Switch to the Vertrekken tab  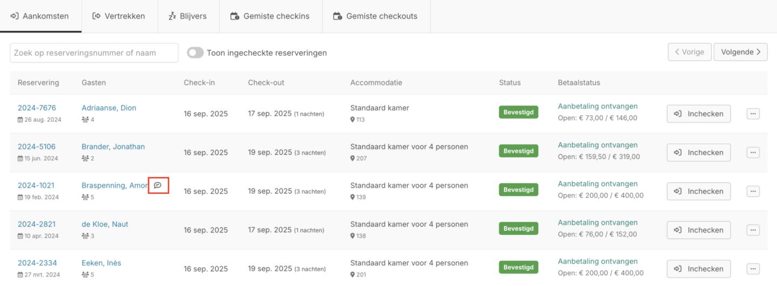click(x=119, y=16)
